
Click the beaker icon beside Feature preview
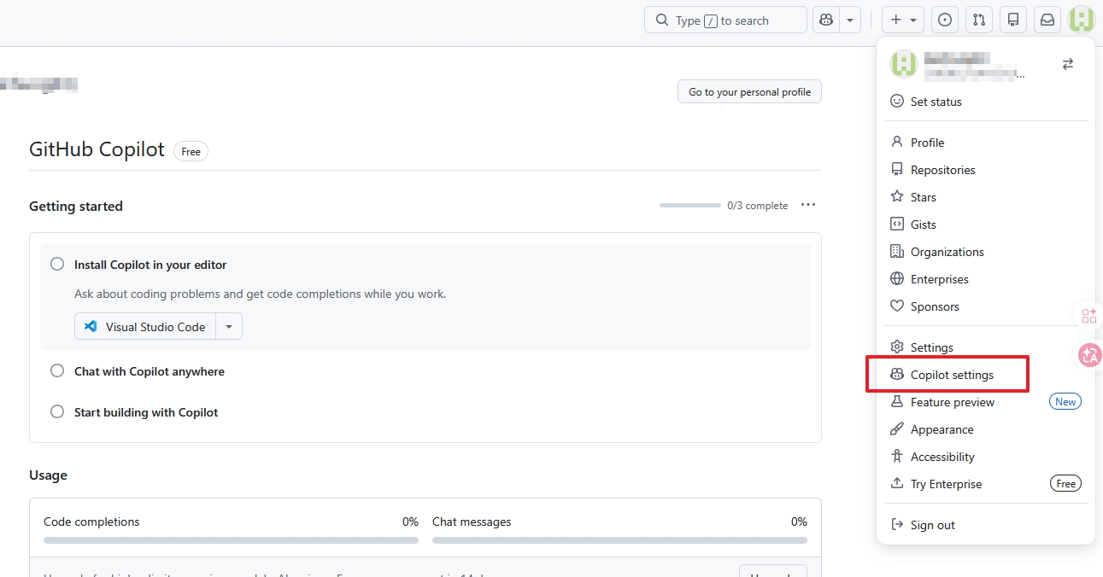(897, 401)
